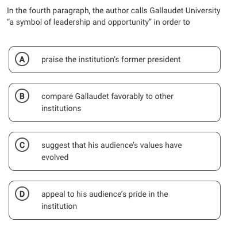The image size is (235, 229).
Task: Select the circled D answer marker
Action: [x=22, y=194]
